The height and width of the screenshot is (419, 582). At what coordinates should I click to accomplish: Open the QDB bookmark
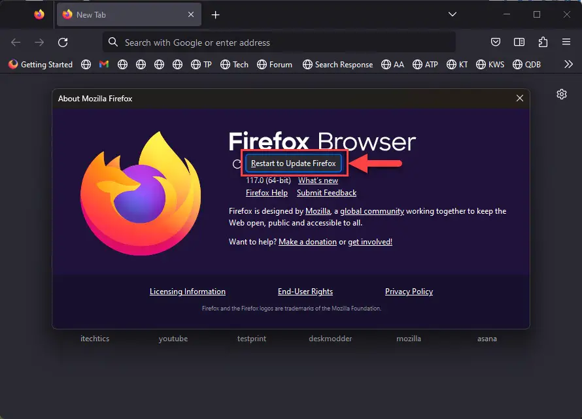(x=526, y=65)
